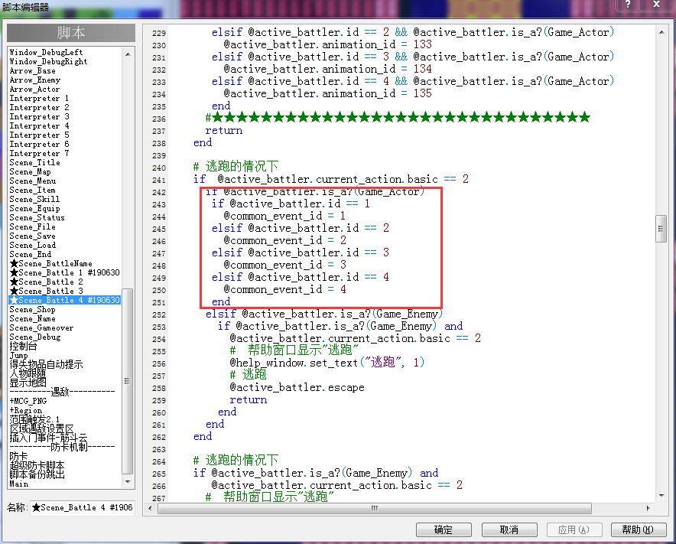The height and width of the screenshot is (544, 676).
Task: Select the Scene_Shop script
Action: click(33, 309)
